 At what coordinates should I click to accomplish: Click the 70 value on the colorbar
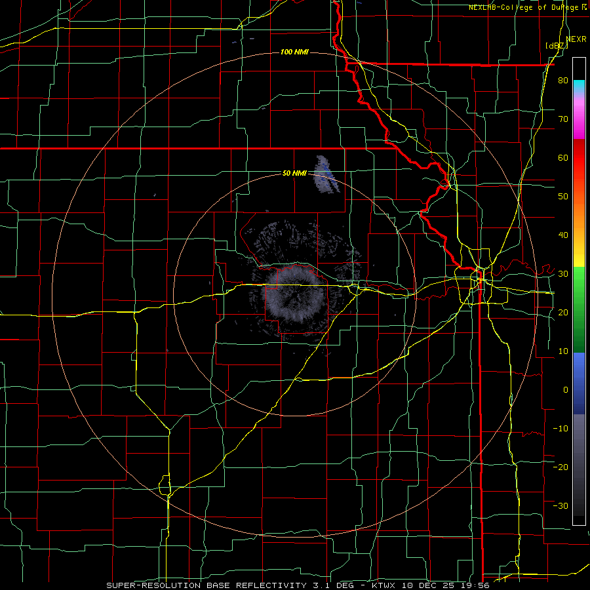pyautogui.click(x=563, y=119)
